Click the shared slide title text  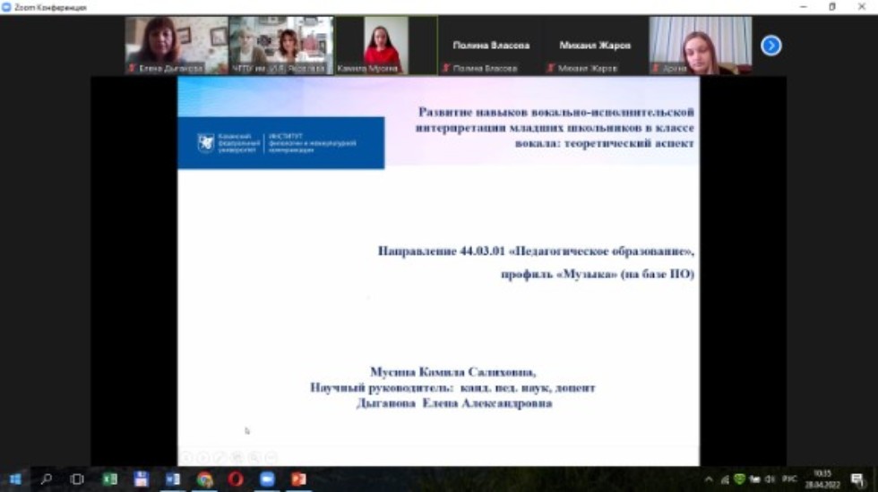pyautogui.click(x=555, y=127)
